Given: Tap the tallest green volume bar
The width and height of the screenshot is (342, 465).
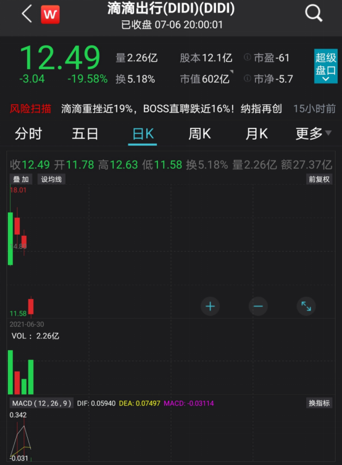Looking at the screenshot, I should (10, 372).
